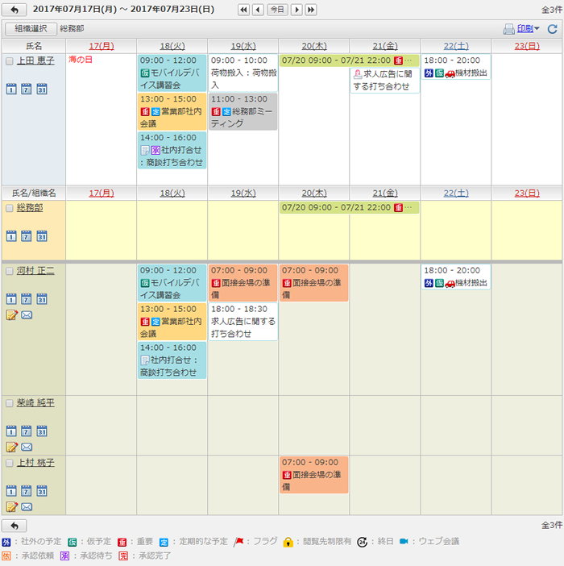The width and height of the screenshot is (564, 566).
Task: Tick the checkbox beside 上田 恵子
Action: click(x=10, y=61)
